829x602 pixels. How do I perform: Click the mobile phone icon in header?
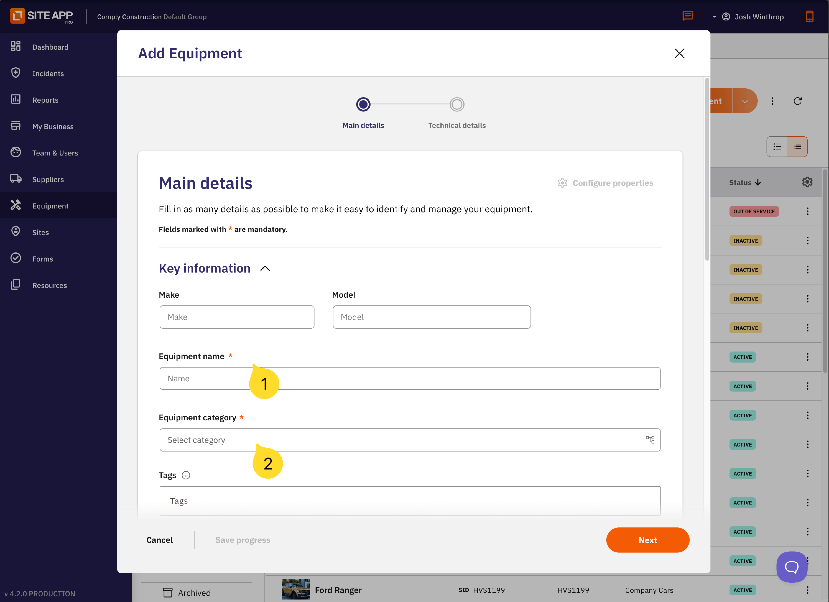(810, 17)
